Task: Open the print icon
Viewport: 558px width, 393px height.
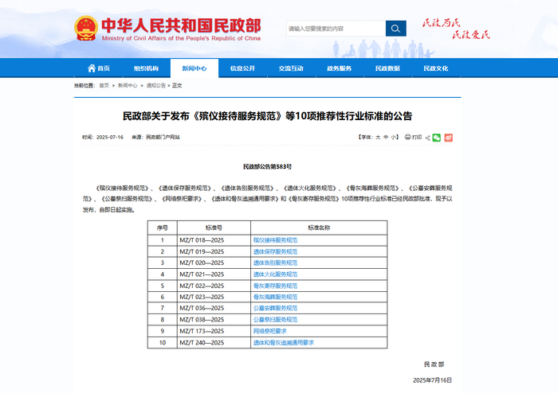Action: [408, 137]
